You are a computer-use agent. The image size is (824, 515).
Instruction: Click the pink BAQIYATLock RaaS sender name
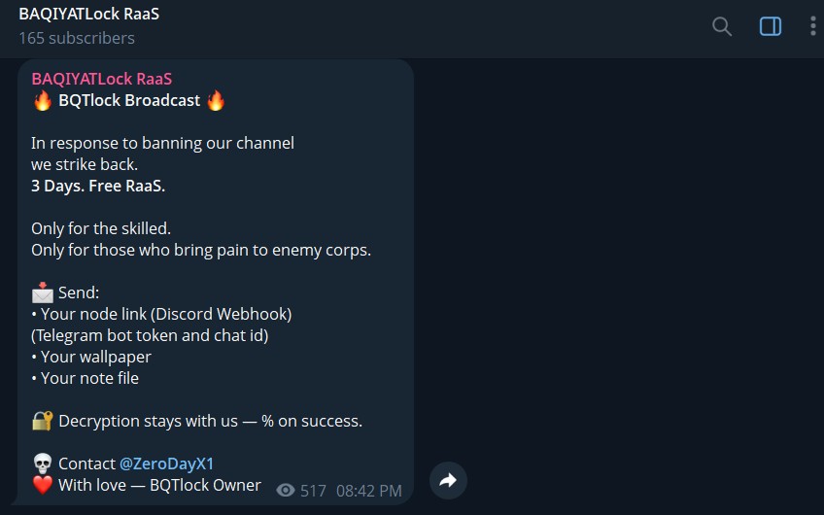tap(102, 79)
